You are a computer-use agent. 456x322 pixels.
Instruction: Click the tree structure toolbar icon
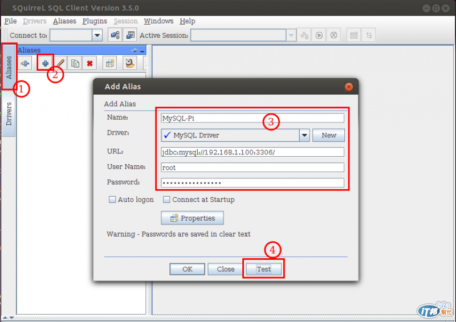369,35
